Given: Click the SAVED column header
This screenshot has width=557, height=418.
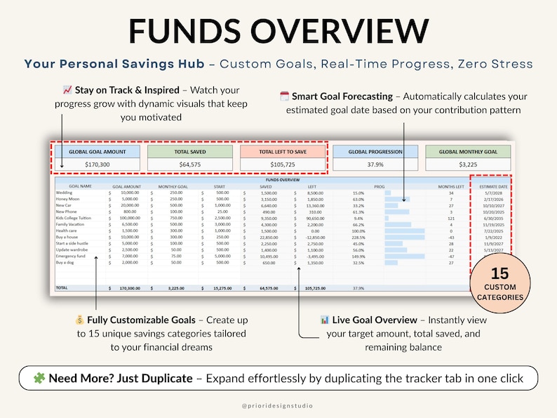Looking at the screenshot, I should [x=266, y=186].
